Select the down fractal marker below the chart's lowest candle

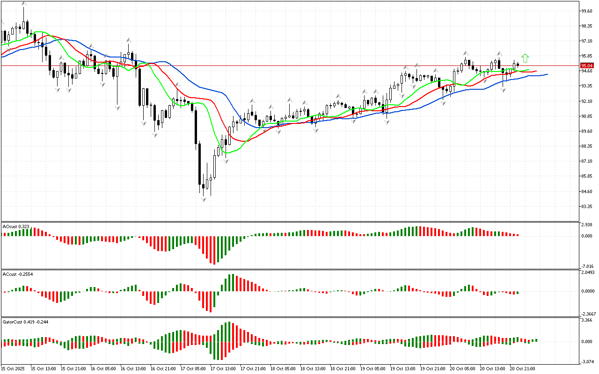click(204, 200)
